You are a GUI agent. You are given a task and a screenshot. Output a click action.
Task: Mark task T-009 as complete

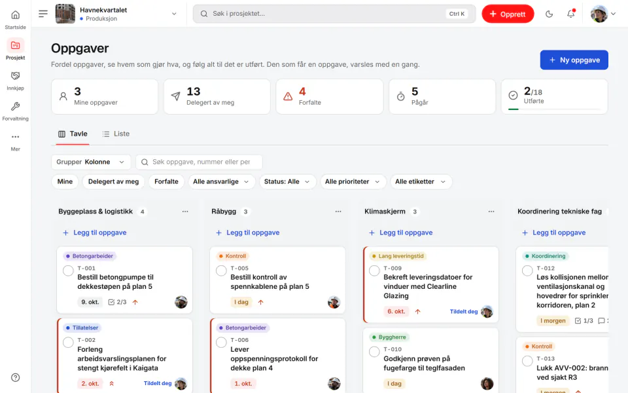(x=374, y=271)
